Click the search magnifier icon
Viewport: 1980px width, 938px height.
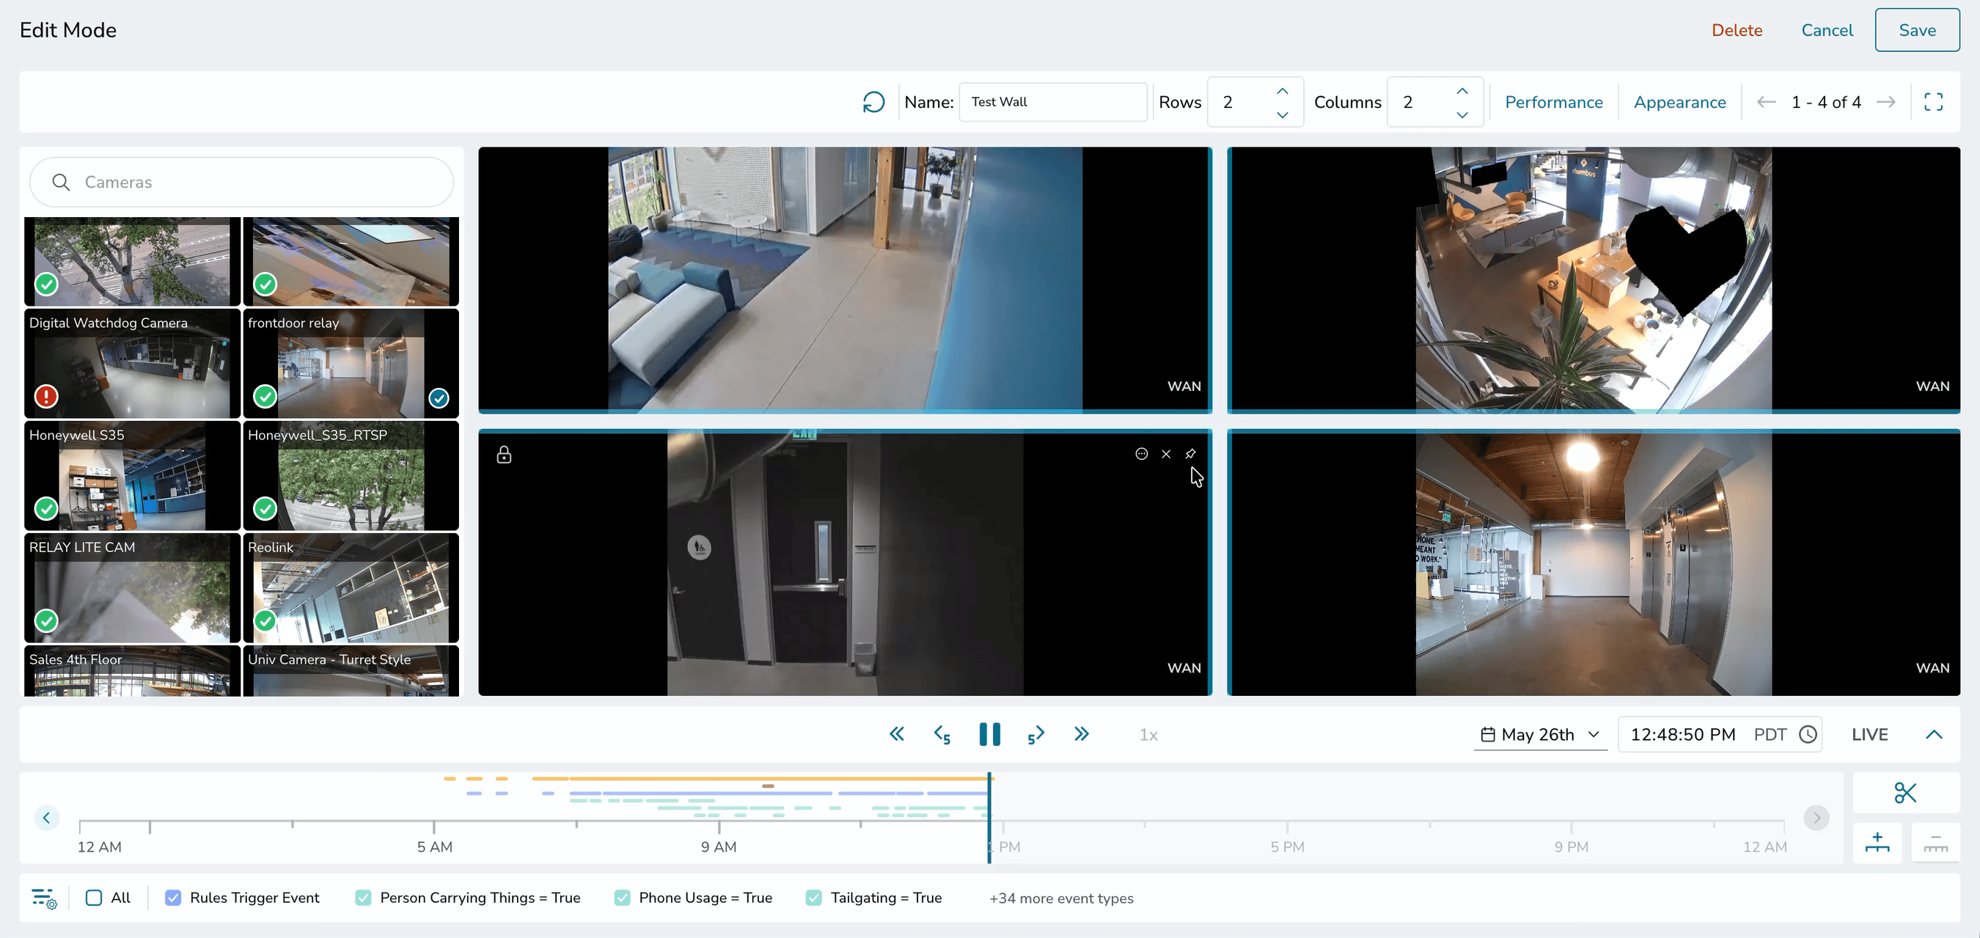(61, 182)
